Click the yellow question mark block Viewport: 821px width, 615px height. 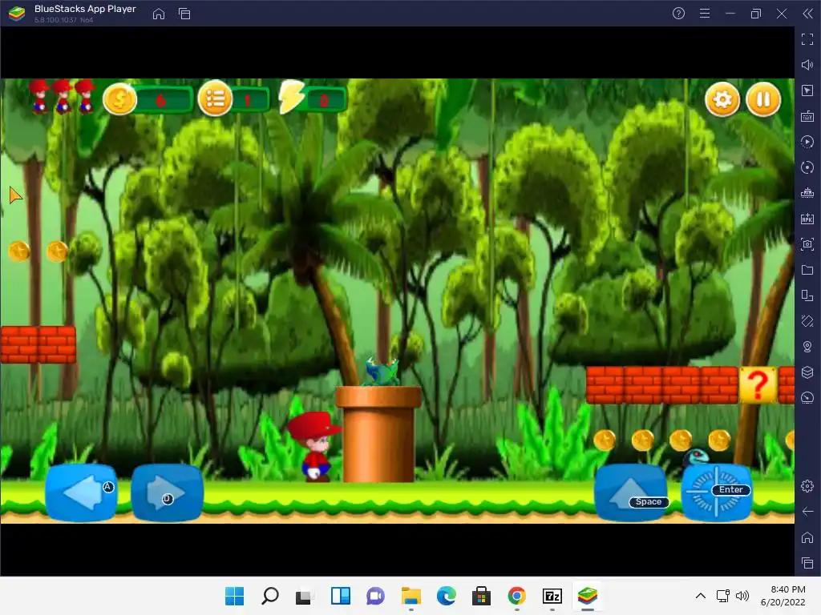click(x=758, y=385)
